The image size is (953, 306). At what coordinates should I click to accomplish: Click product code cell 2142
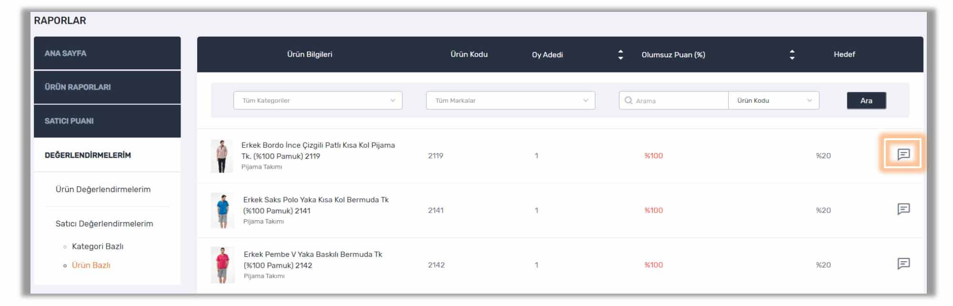tap(436, 265)
